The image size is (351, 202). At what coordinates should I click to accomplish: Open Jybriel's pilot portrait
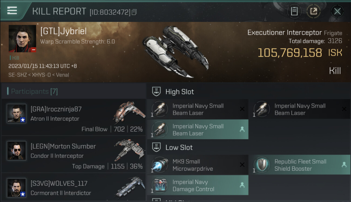point(22,38)
